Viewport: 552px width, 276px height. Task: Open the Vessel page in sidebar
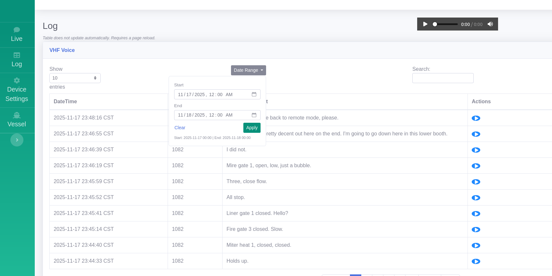[x=17, y=120]
